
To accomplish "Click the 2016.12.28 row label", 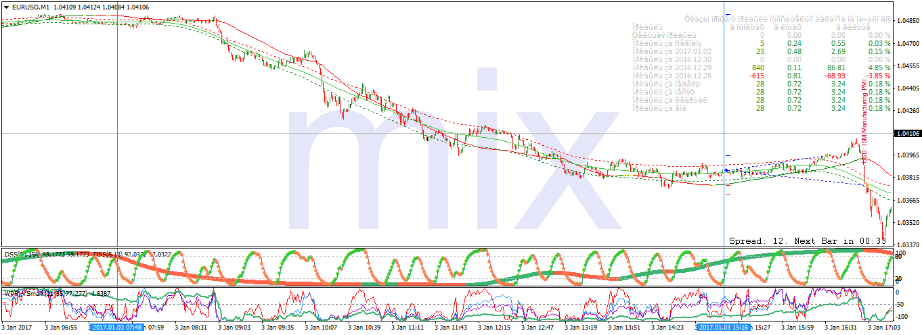I will click(672, 76).
